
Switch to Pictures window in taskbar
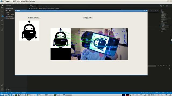click(22, 95)
